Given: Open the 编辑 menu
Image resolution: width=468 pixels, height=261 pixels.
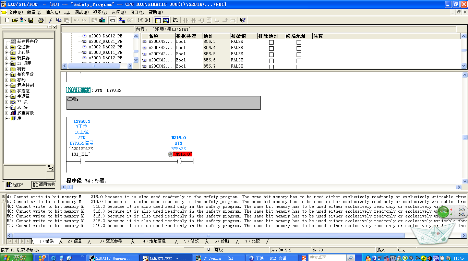Looking at the screenshot, I should pyautogui.click(x=34, y=12).
